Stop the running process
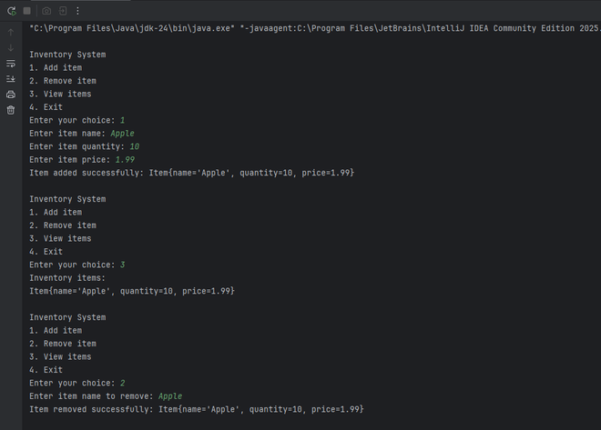This screenshot has width=601, height=430. [x=27, y=11]
